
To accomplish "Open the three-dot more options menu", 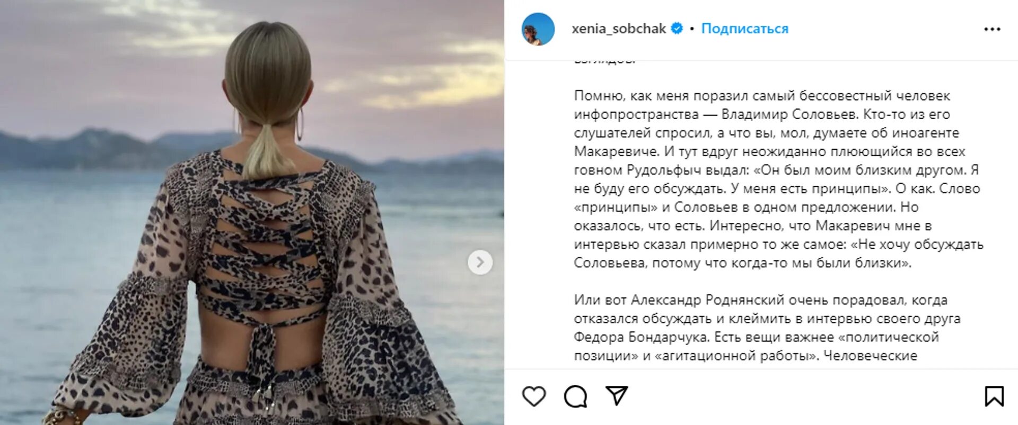I will tap(992, 29).
